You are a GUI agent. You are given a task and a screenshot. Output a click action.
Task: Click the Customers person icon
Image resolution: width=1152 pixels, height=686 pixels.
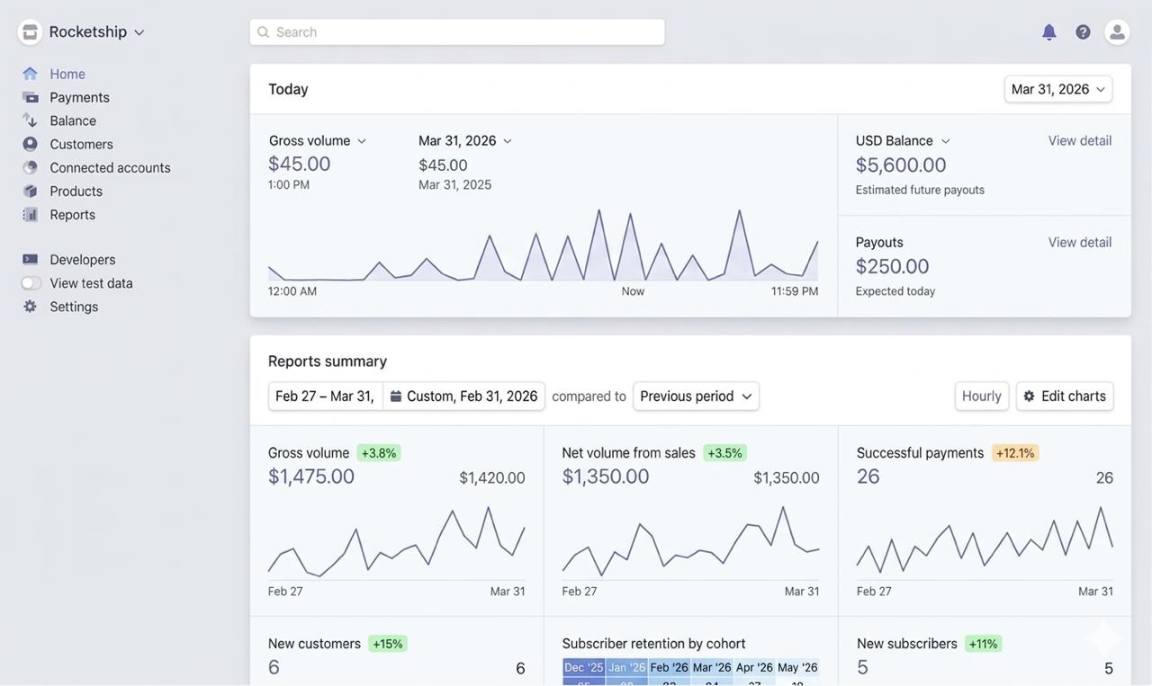31,144
